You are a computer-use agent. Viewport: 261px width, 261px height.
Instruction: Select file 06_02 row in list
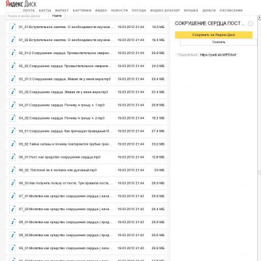click(87, 170)
